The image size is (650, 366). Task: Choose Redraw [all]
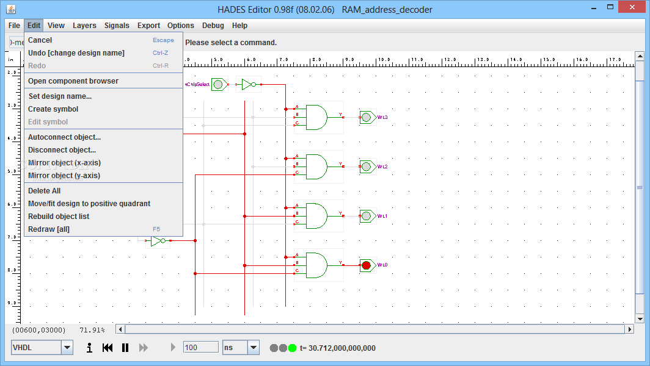tap(104, 229)
